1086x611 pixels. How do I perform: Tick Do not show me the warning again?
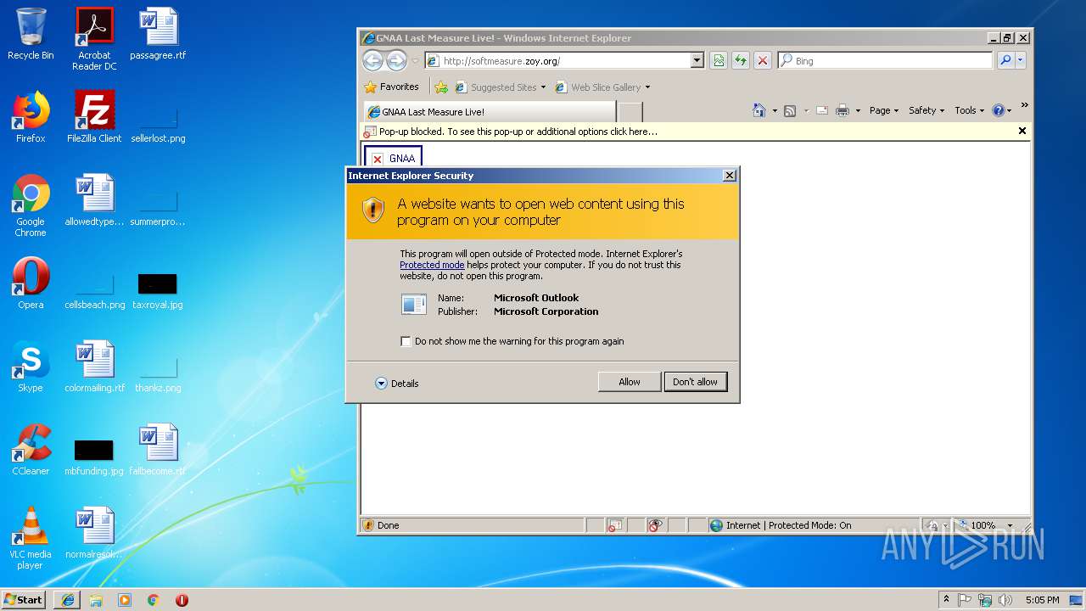pos(406,341)
